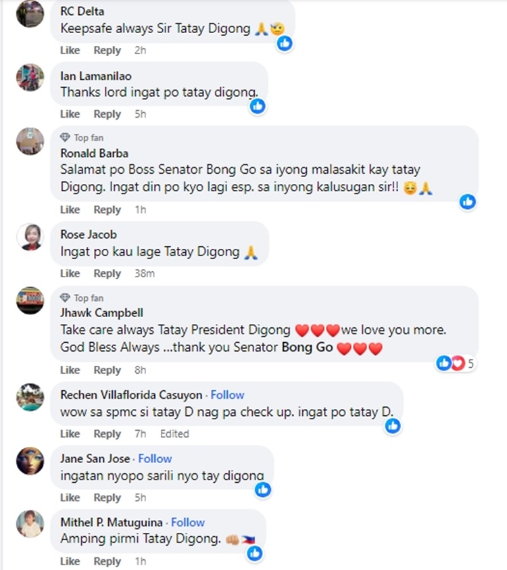Open Rose Jacob's profile picture

tap(30, 237)
